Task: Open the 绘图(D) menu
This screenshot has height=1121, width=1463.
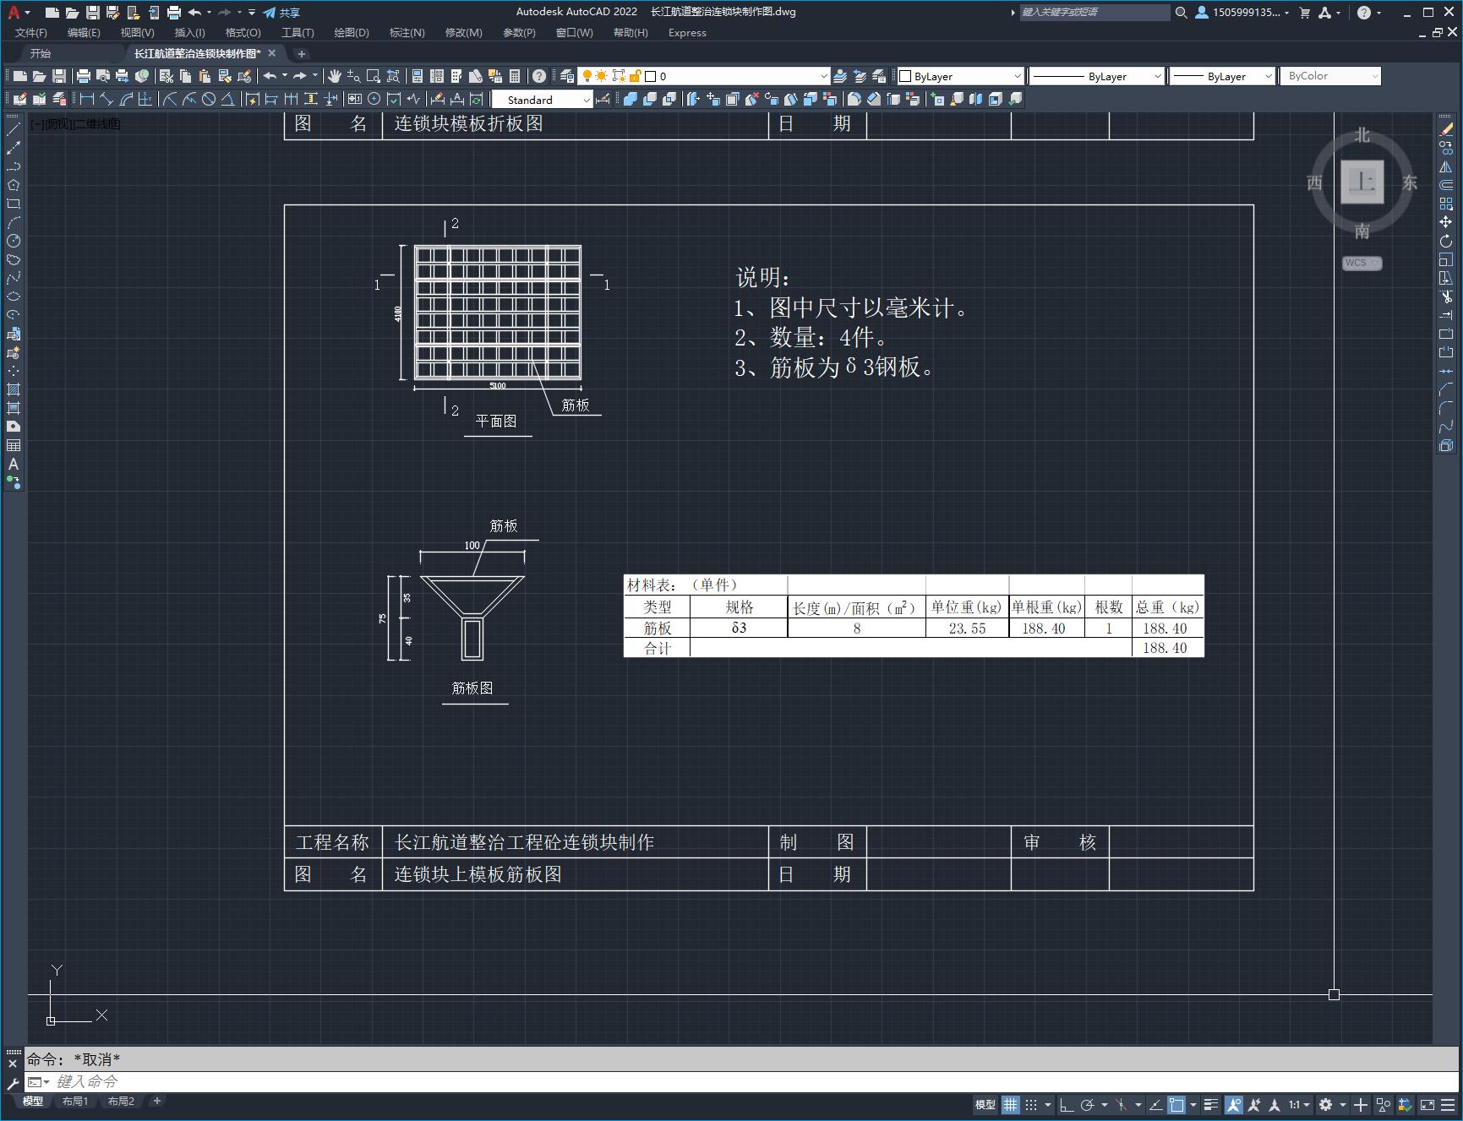Action: point(352,33)
